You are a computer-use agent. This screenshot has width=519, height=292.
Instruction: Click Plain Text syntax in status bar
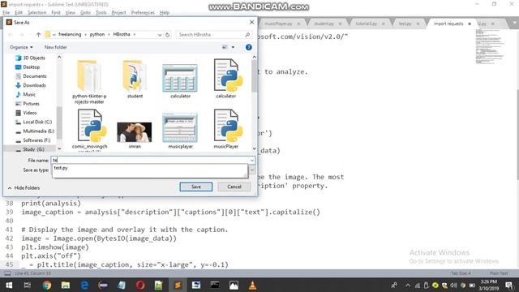499,273
